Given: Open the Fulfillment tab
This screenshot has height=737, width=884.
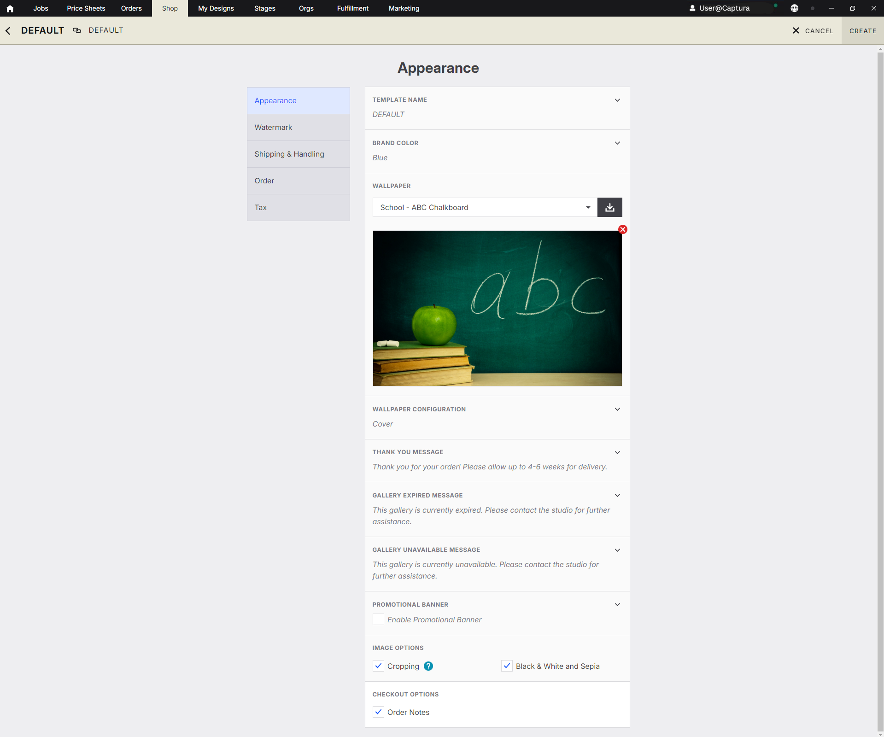Looking at the screenshot, I should pyautogui.click(x=353, y=8).
